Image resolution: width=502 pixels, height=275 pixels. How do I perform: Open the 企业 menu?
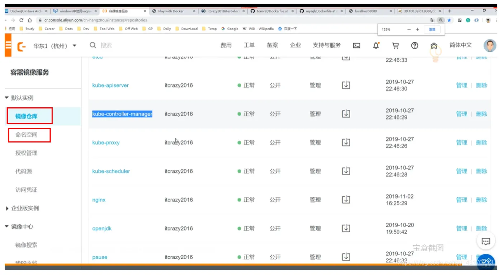[295, 45]
